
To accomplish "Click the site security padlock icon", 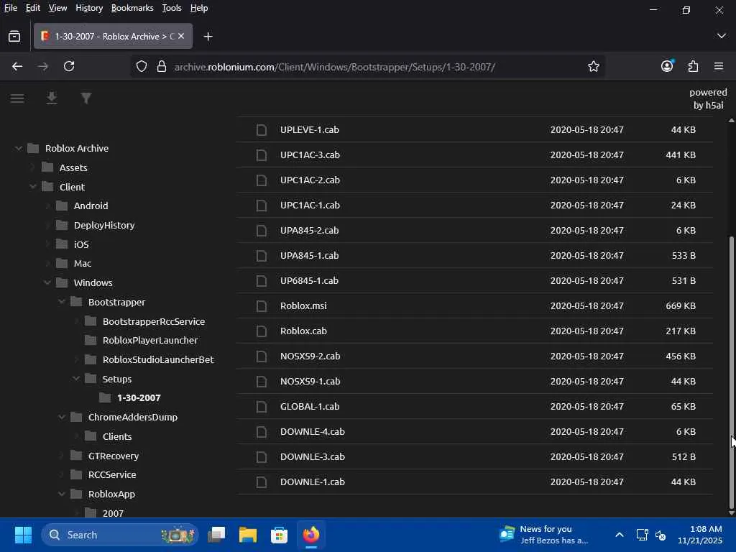I will coord(162,66).
